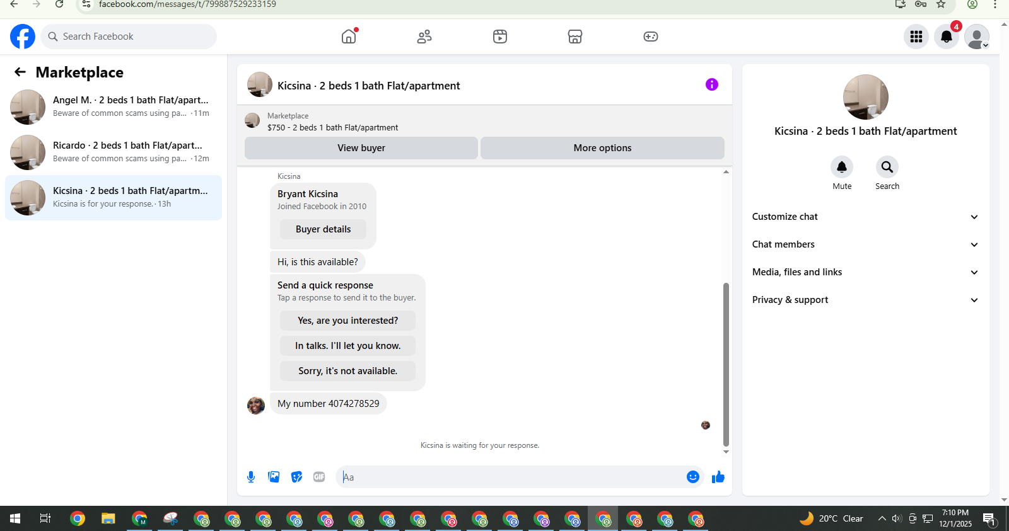Click the sender avatar beside phone number message
The image size is (1009, 531).
tap(256, 406)
